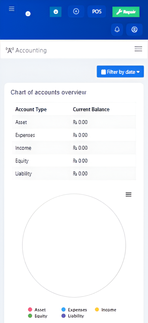Click the small white info icon
148x323 pixels.
point(28,14)
